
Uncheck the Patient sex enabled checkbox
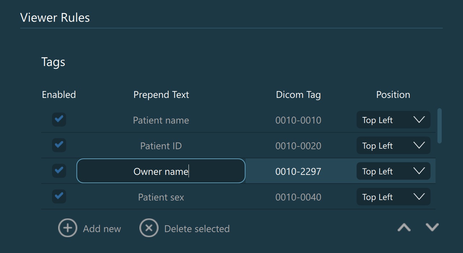59,197
